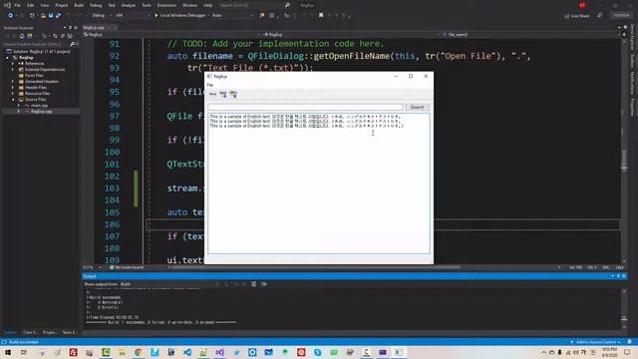Select RegExp.cpp file in Solution Explorer
The width and height of the screenshot is (638, 359).
pyautogui.click(x=41, y=111)
